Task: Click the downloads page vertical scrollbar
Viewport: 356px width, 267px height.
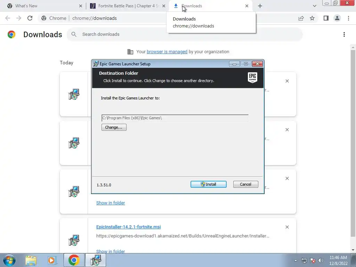Action: coord(353,143)
